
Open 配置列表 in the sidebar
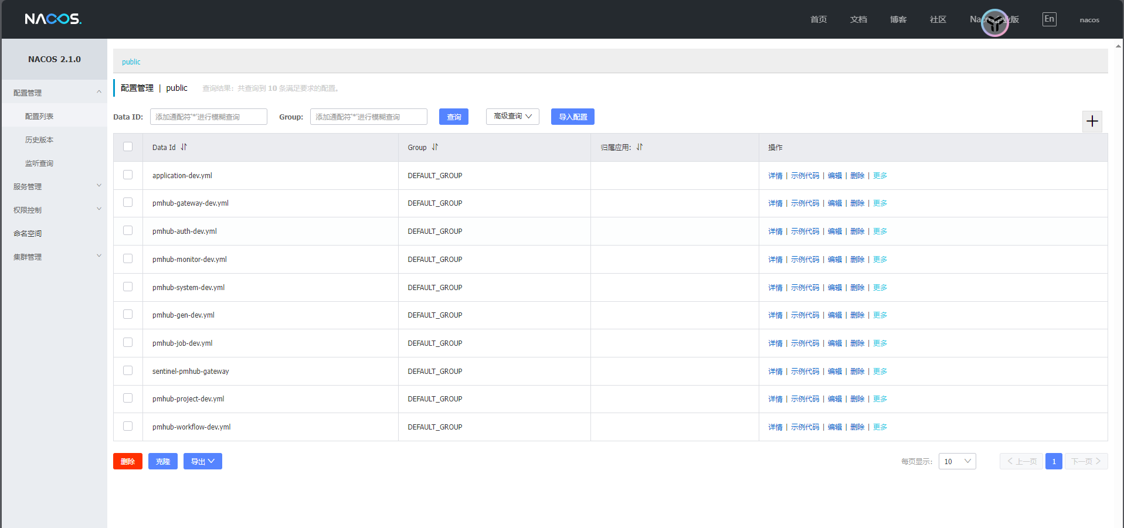39,116
